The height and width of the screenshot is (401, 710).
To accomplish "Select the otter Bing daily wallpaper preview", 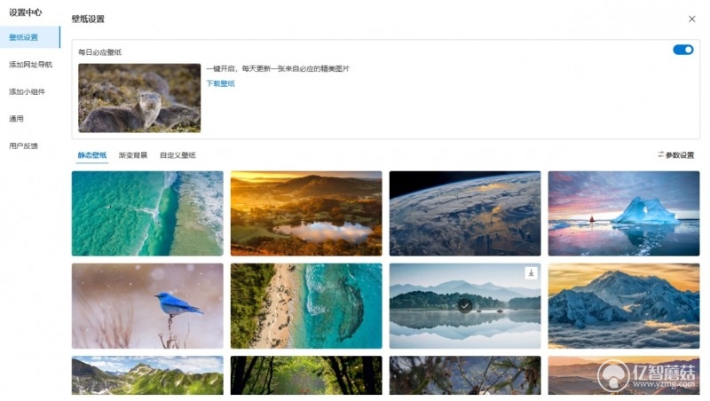I will pyautogui.click(x=139, y=98).
